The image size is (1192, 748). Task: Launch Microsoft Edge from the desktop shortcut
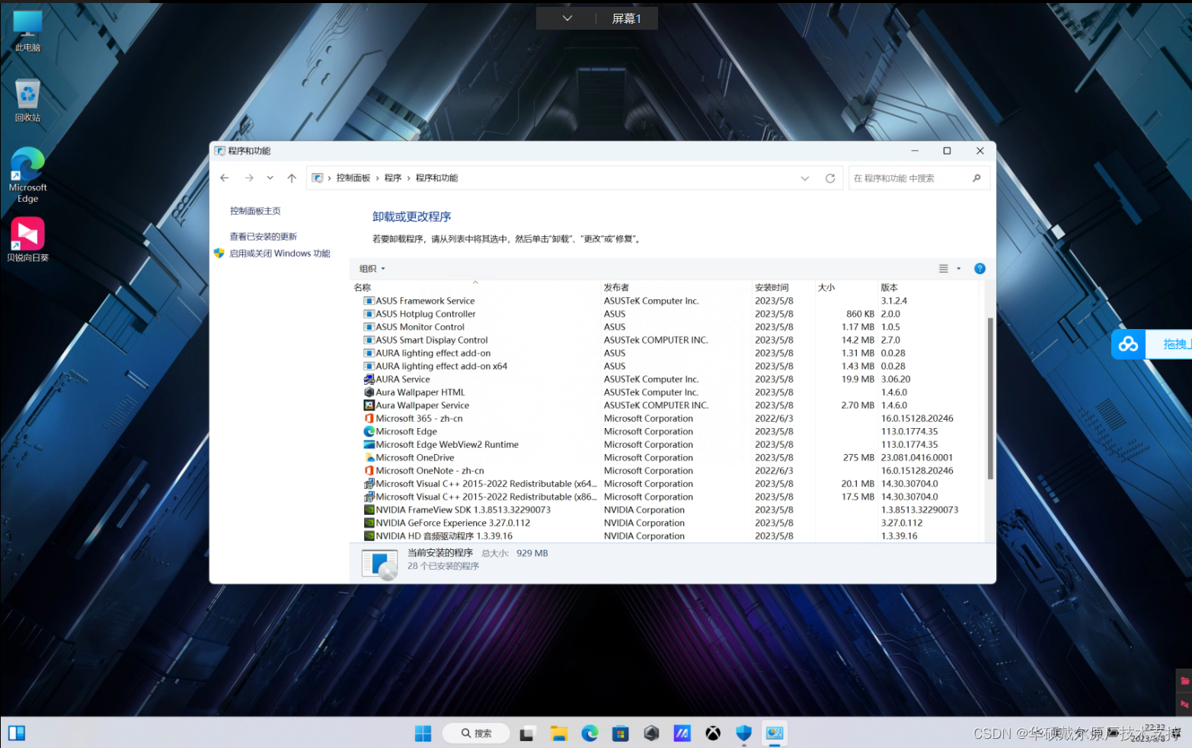click(27, 175)
